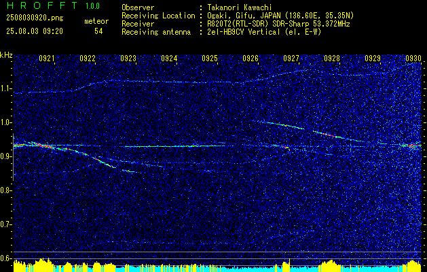This screenshot has height=272, width=427.
Task: Click the 1.1 kHz axis label
Action: pos(5,88)
